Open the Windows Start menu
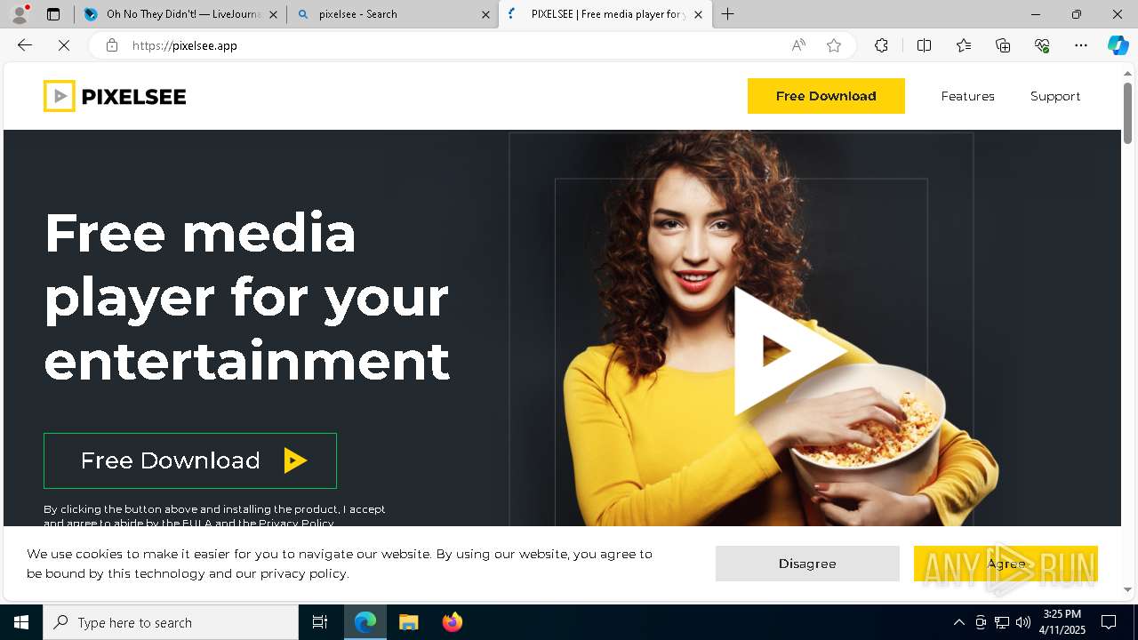 21,622
